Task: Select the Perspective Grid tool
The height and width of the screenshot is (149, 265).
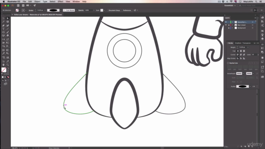Action: coord(7,46)
